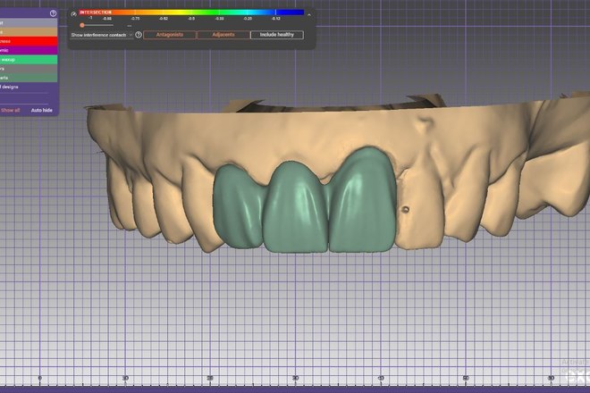
Task: Enable the Include healthy option
Action: point(275,35)
